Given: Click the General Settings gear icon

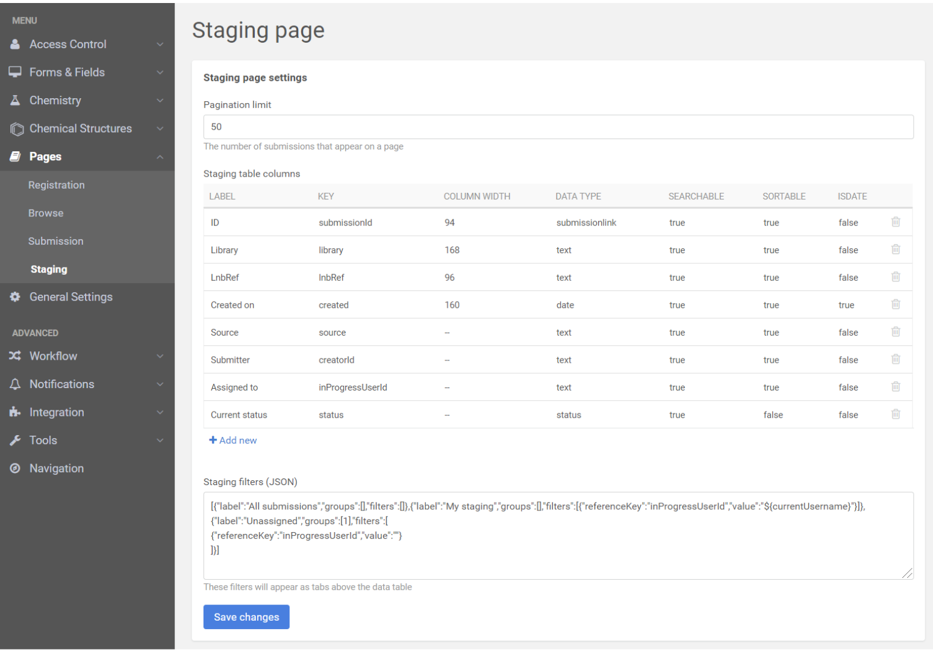Looking at the screenshot, I should pyautogui.click(x=16, y=297).
